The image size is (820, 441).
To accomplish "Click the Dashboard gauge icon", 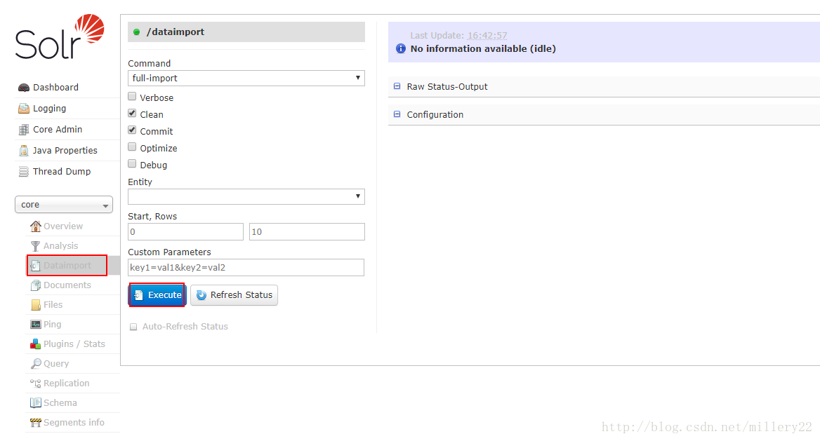I will click(x=24, y=87).
